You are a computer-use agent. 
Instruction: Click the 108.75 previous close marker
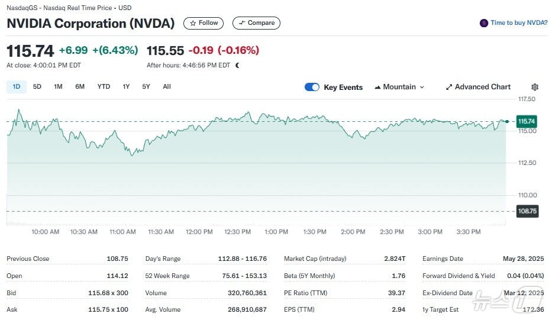pos(527,211)
